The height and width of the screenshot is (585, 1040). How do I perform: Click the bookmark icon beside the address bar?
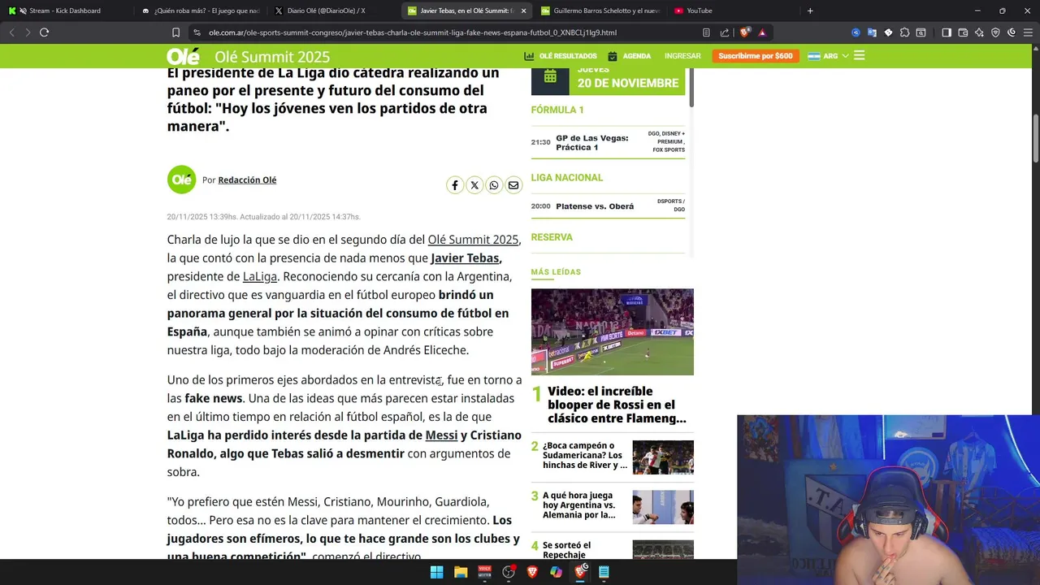pyautogui.click(x=175, y=32)
